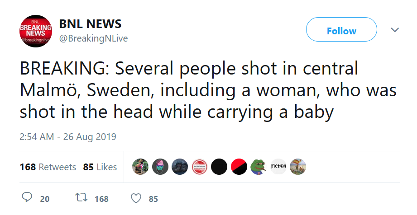Open the @BreakingNLive handle link

(x=94, y=39)
